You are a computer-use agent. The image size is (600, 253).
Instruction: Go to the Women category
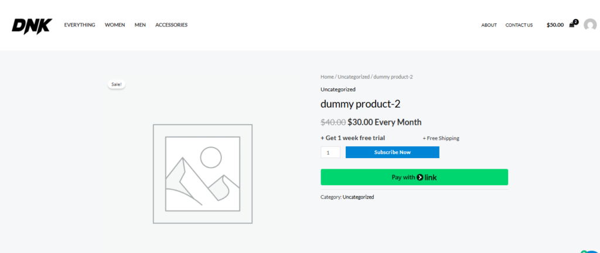coord(115,25)
